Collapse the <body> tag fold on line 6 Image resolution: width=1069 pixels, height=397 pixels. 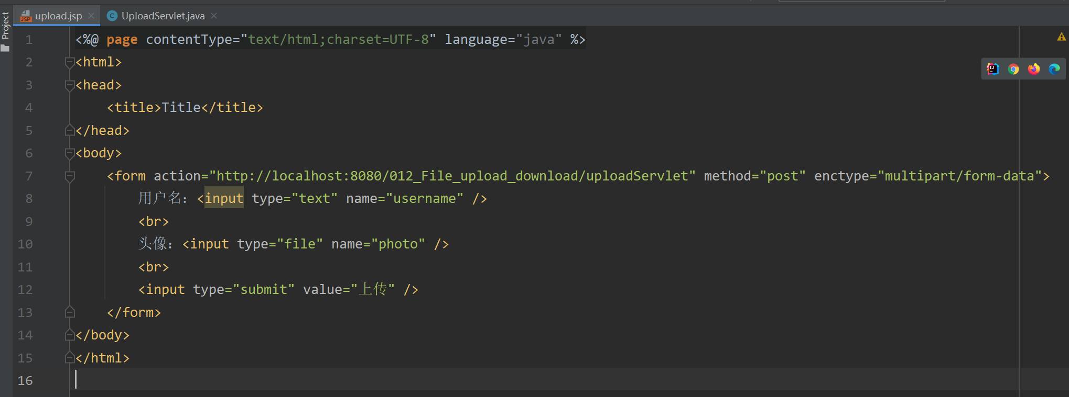(70, 153)
